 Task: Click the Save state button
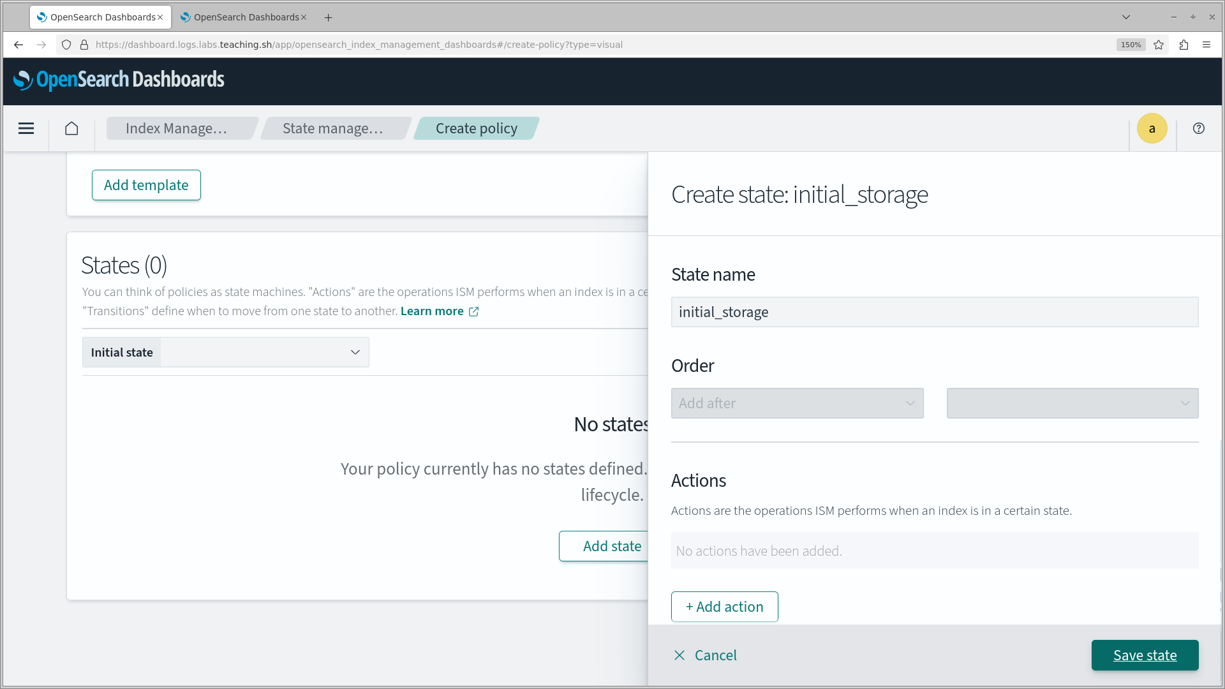click(x=1145, y=655)
